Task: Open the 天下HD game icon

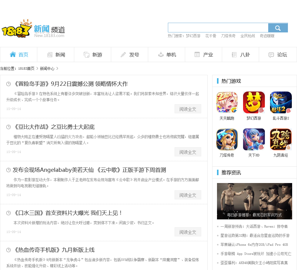Action: (x=254, y=139)
